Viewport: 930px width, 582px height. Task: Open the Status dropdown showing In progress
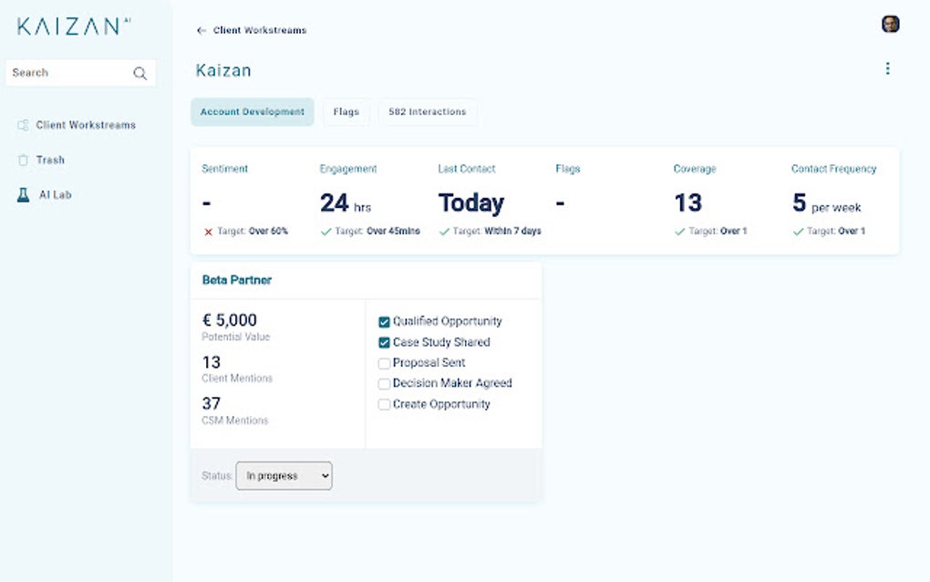pos(284,475)
